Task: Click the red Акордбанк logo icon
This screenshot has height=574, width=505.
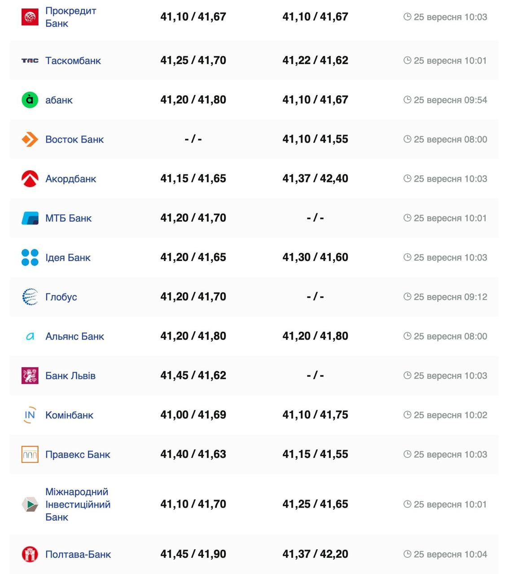Action: click(30, 178)
